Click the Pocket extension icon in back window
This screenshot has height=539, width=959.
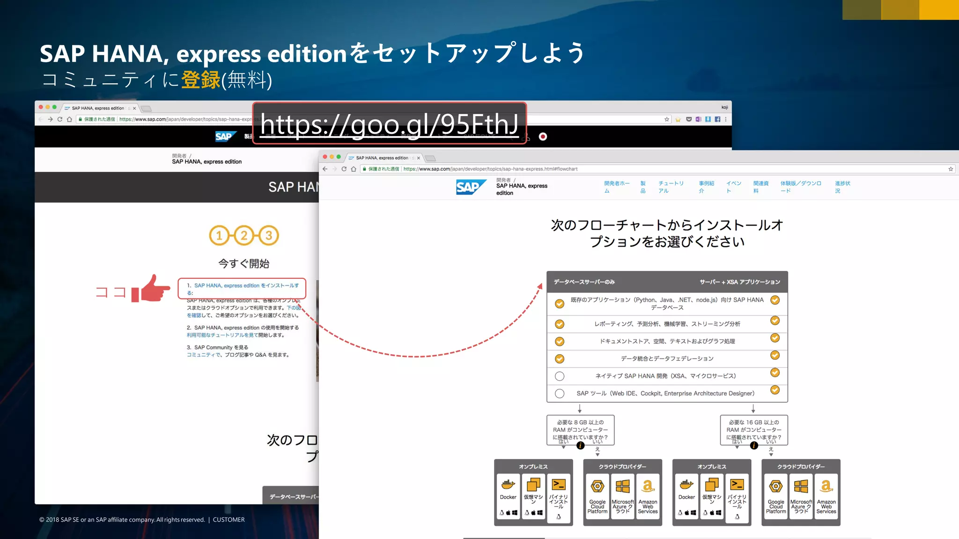pyautogui.click(x=689, y=119)
